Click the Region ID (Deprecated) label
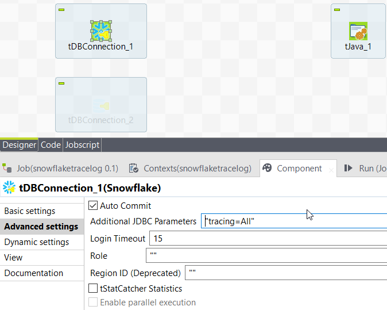 point(136,273)
